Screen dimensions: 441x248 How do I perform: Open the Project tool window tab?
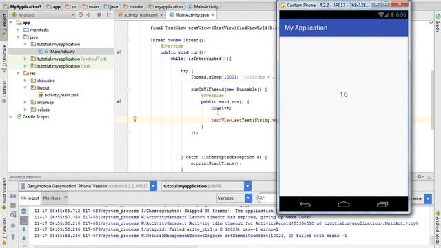pyautogui.click(x=4, y=26)
